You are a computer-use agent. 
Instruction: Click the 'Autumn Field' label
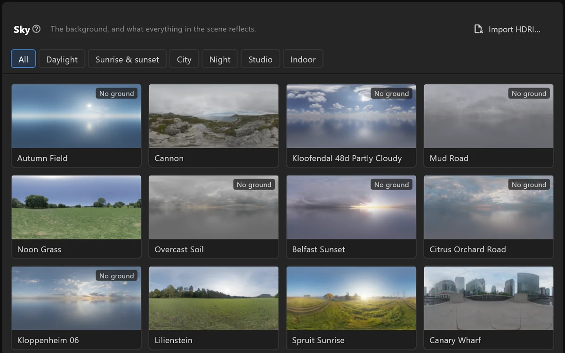pos(42,158)
